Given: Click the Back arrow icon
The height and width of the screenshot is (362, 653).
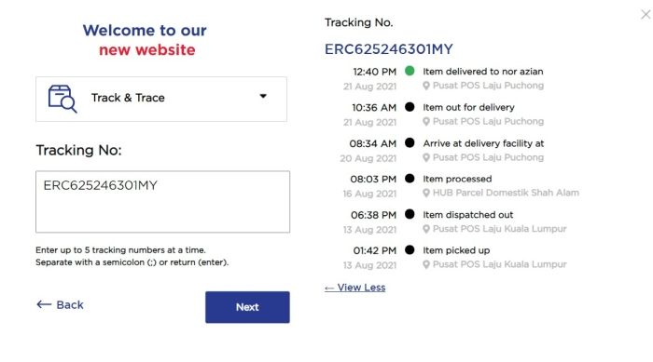Looking at the screenshot, I should (x=44, y=304).
